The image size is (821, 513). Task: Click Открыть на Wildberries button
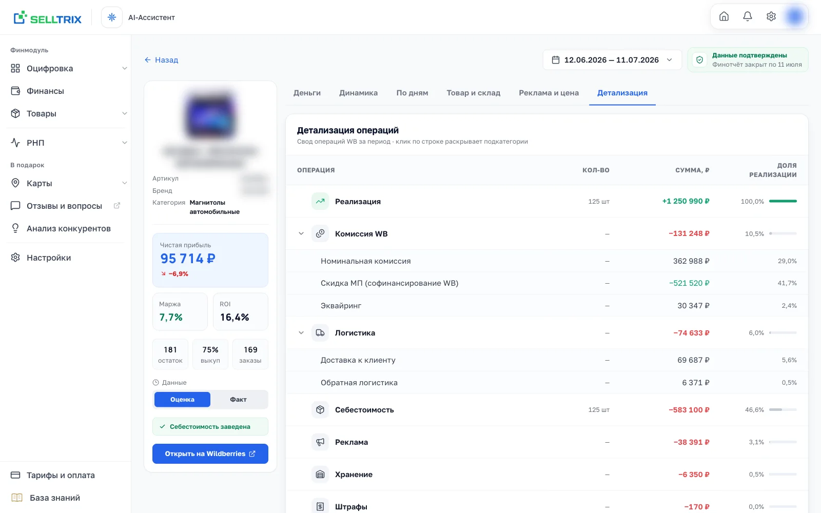tap(210, 453)
